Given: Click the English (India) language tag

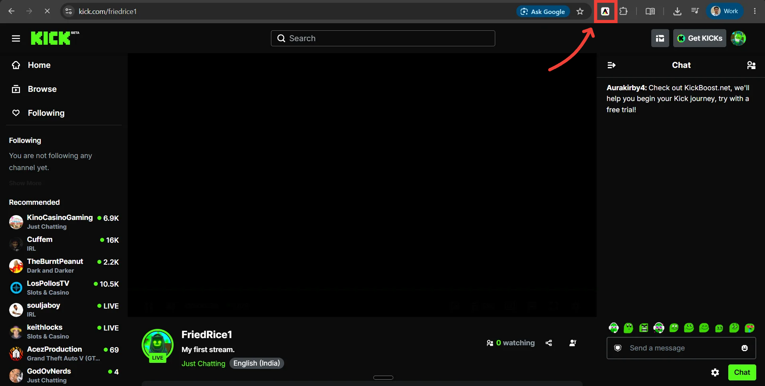Looking at the screenshot, I should tap(257, 363).
